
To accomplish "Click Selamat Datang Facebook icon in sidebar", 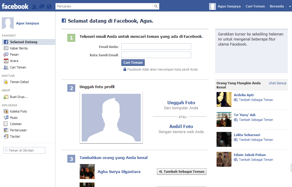I will point(6,42).
